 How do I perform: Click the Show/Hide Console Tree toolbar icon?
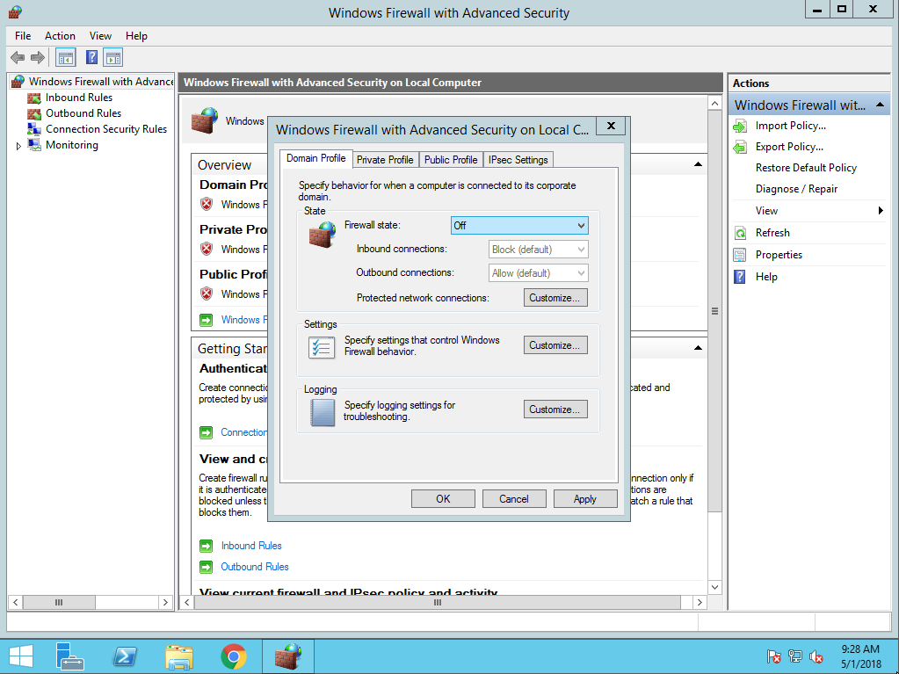click(65, 57)
